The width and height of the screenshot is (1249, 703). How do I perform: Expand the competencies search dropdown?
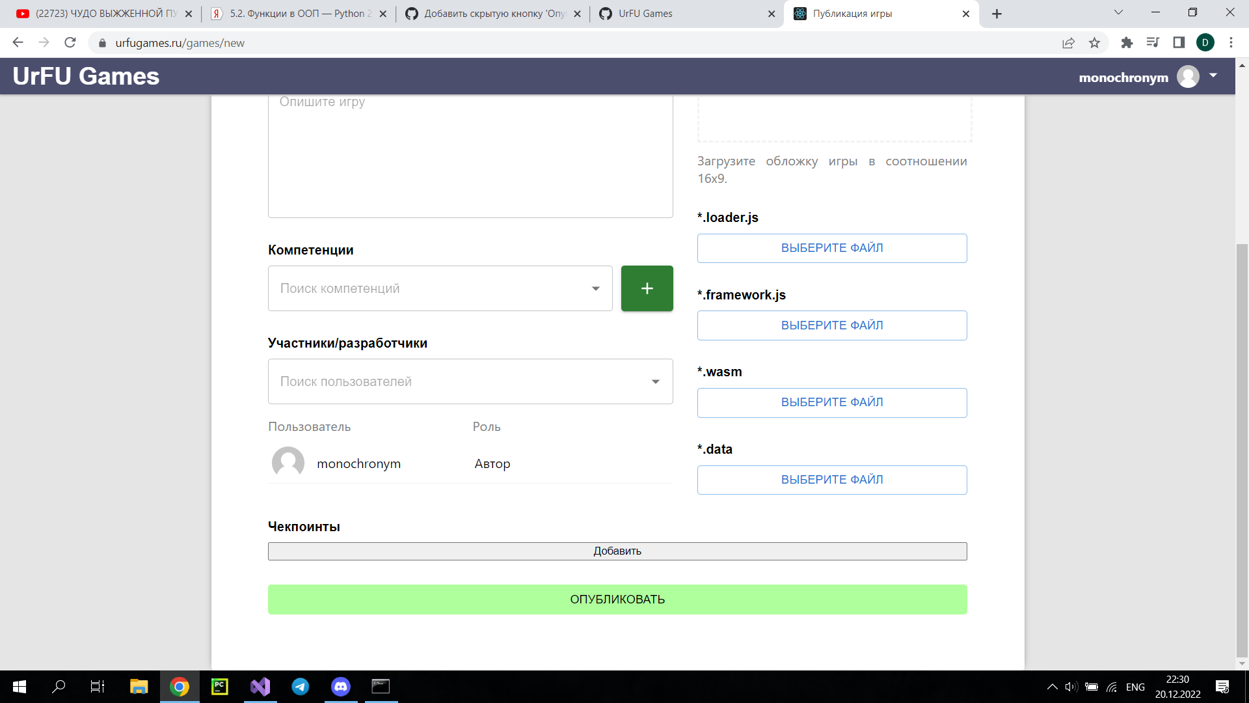[595, 288]
